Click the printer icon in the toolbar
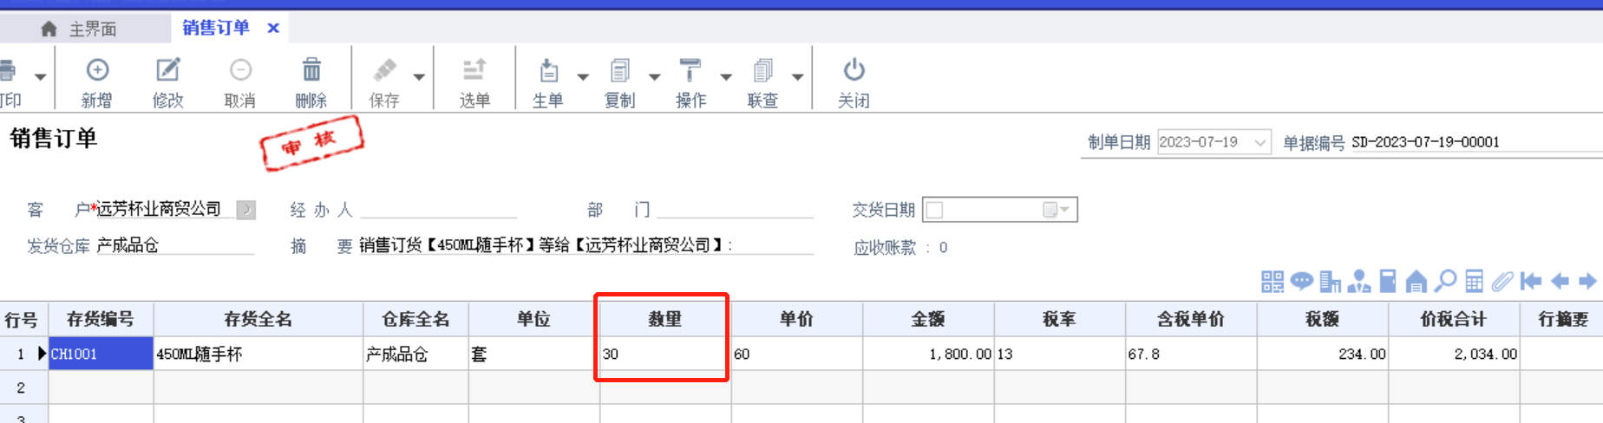The width and height of the screenshot is (1603, 423). (x=8, y=69)
